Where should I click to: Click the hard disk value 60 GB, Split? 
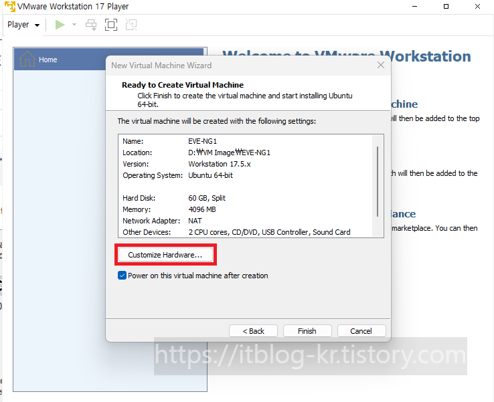click(207, 198)
